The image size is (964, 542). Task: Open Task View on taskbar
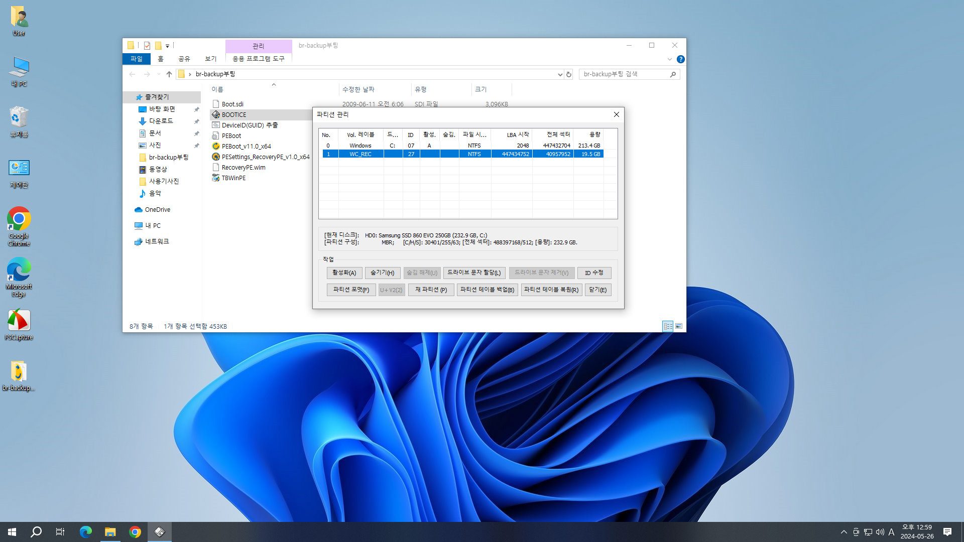coord(60,532)
